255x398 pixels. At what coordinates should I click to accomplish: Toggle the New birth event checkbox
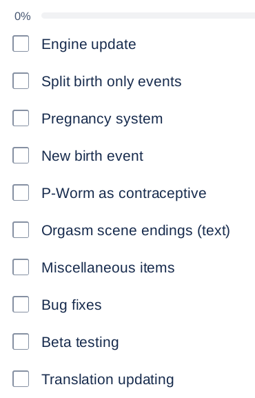pyautogui.click(x=21, y=155)
